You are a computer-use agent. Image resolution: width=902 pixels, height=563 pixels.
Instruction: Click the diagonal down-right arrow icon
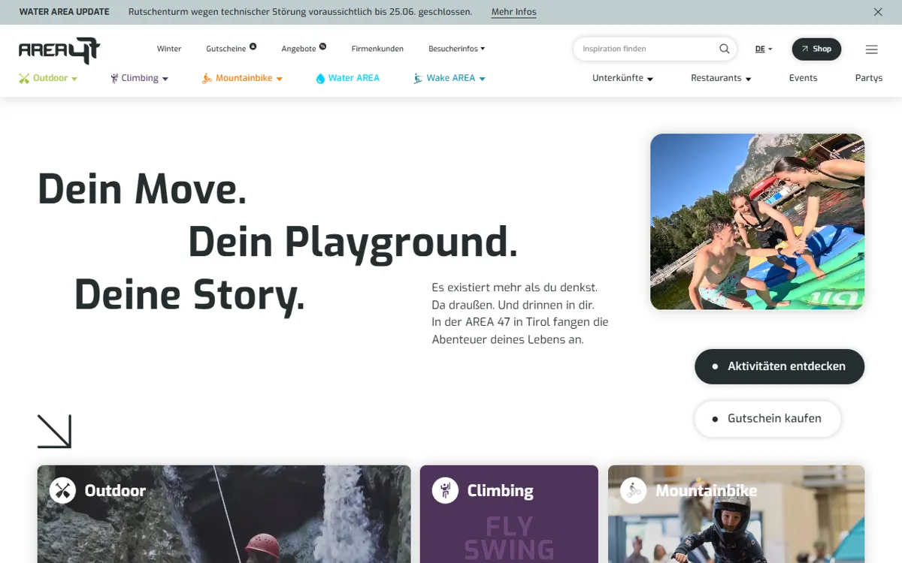coord(54,432)
